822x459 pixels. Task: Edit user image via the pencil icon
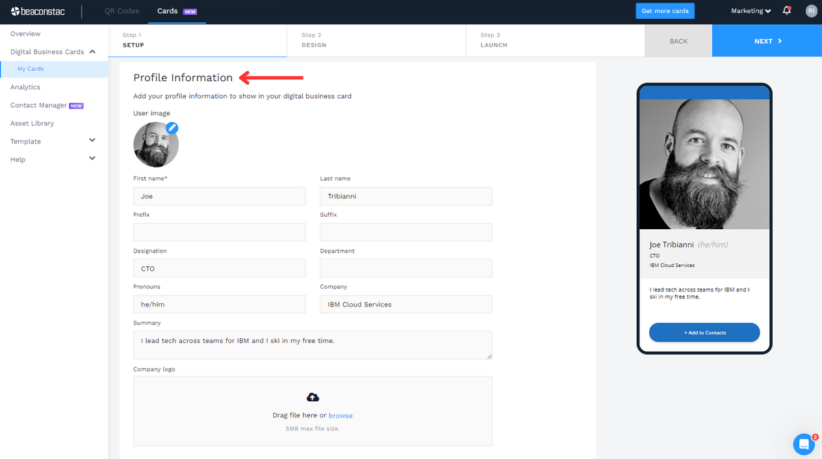[x=172, y=128]
